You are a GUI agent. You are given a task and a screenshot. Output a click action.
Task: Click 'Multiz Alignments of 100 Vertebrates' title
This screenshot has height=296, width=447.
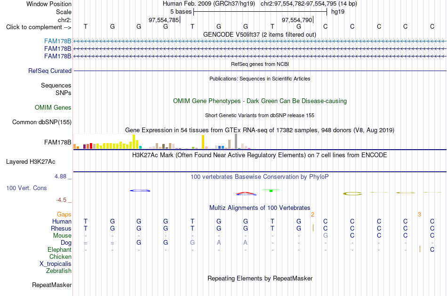(260, 208)
